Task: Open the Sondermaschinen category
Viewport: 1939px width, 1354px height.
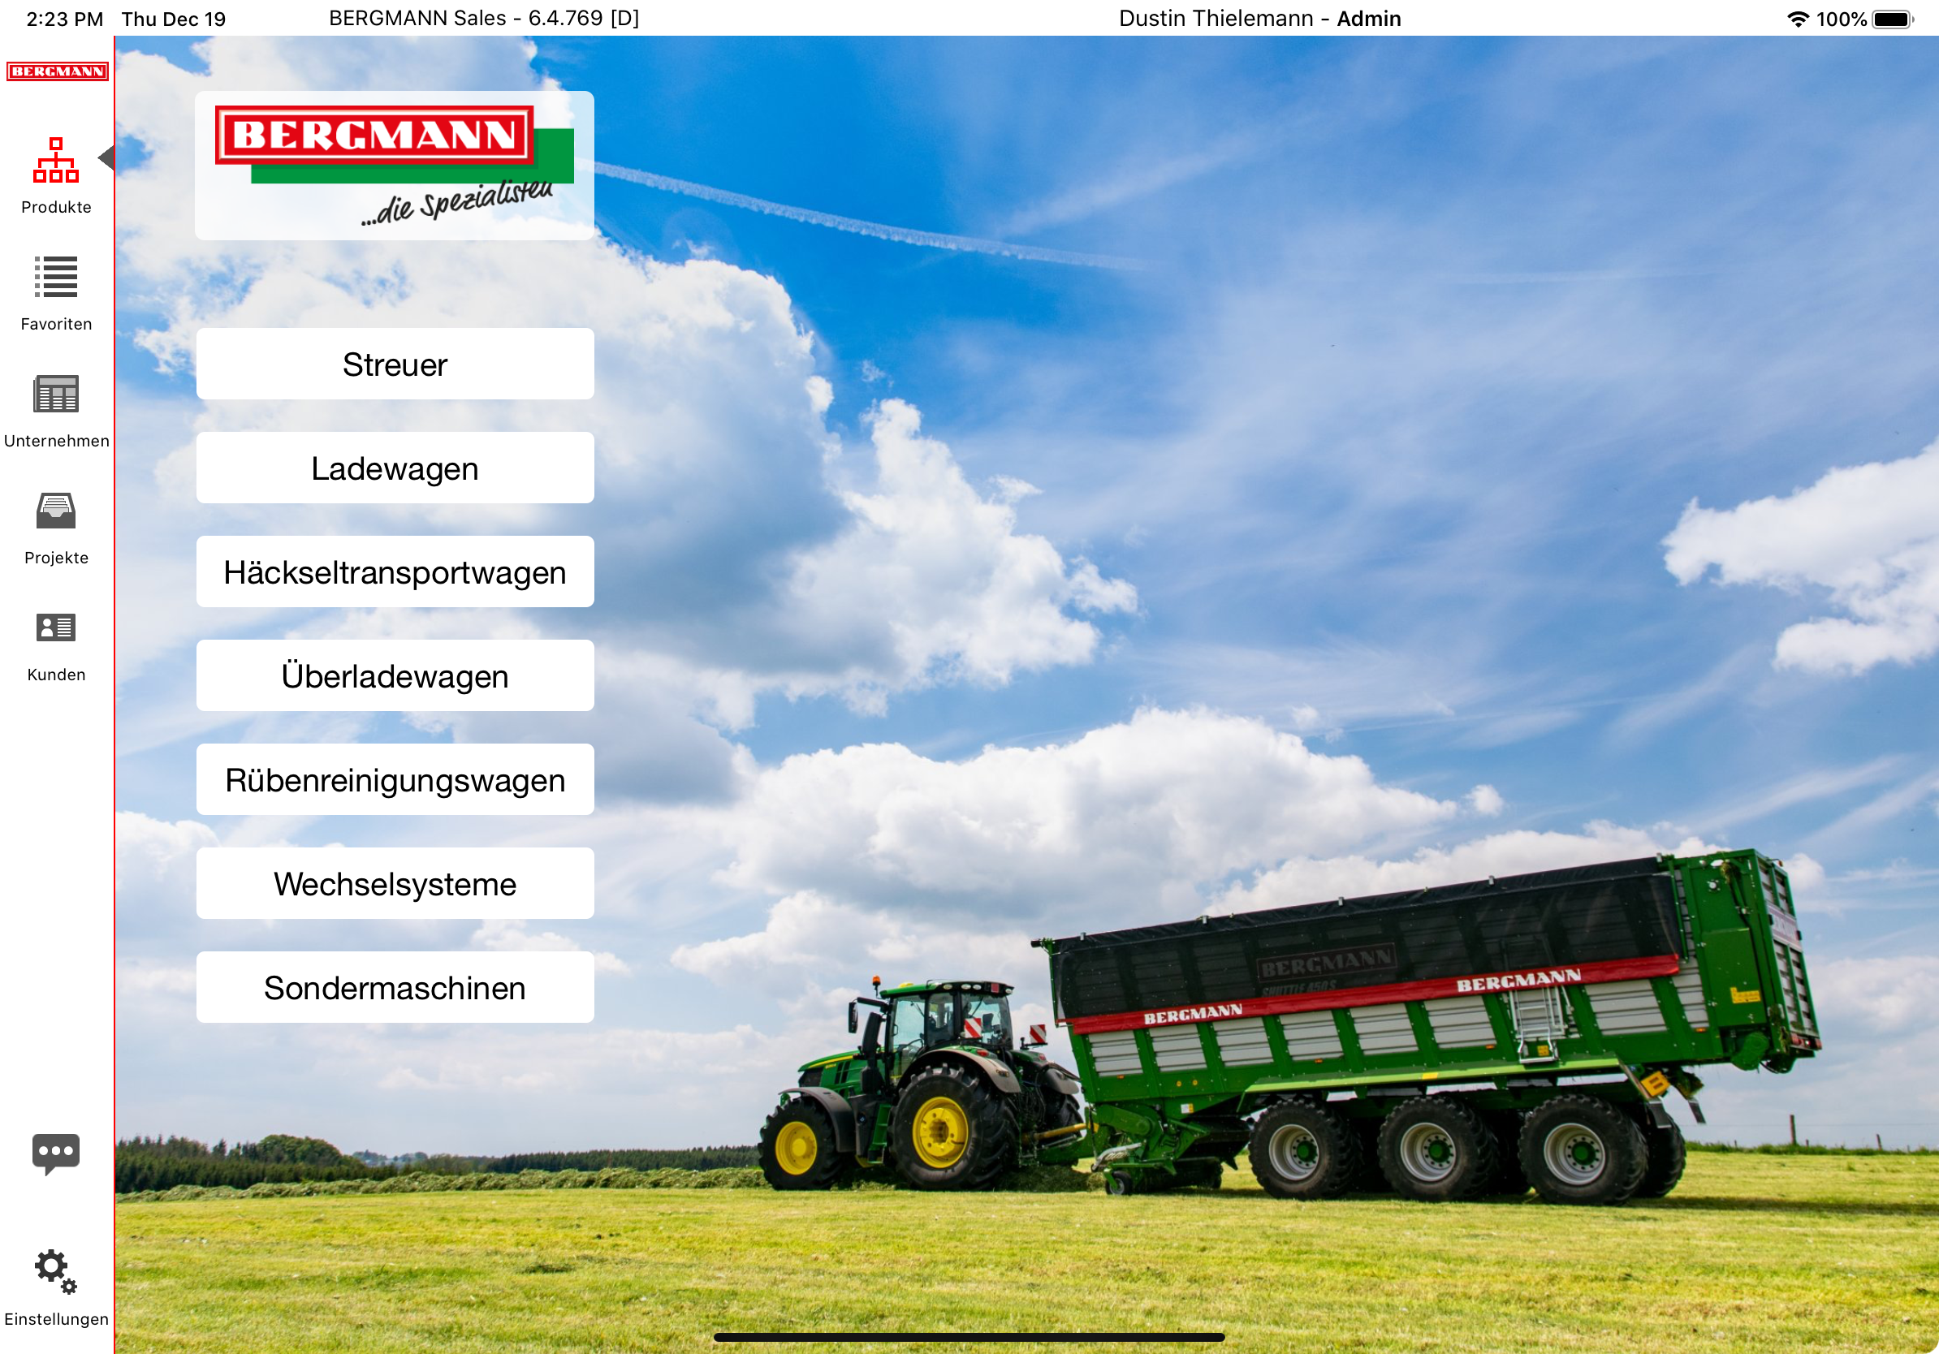Action: click(395, 987)
